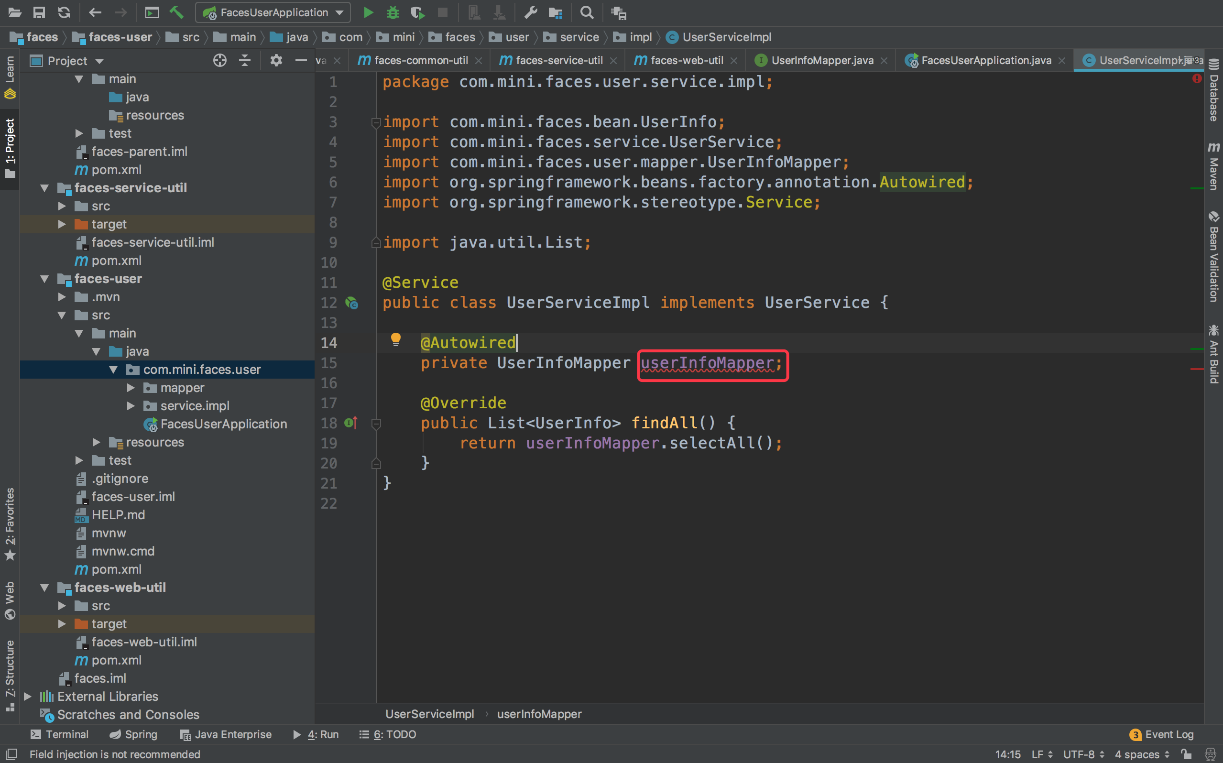Click the Spring bean gutter icon on line 12
Image resolution: width=1223 pixels, height=763 pixels.
[x=352, y=302]
